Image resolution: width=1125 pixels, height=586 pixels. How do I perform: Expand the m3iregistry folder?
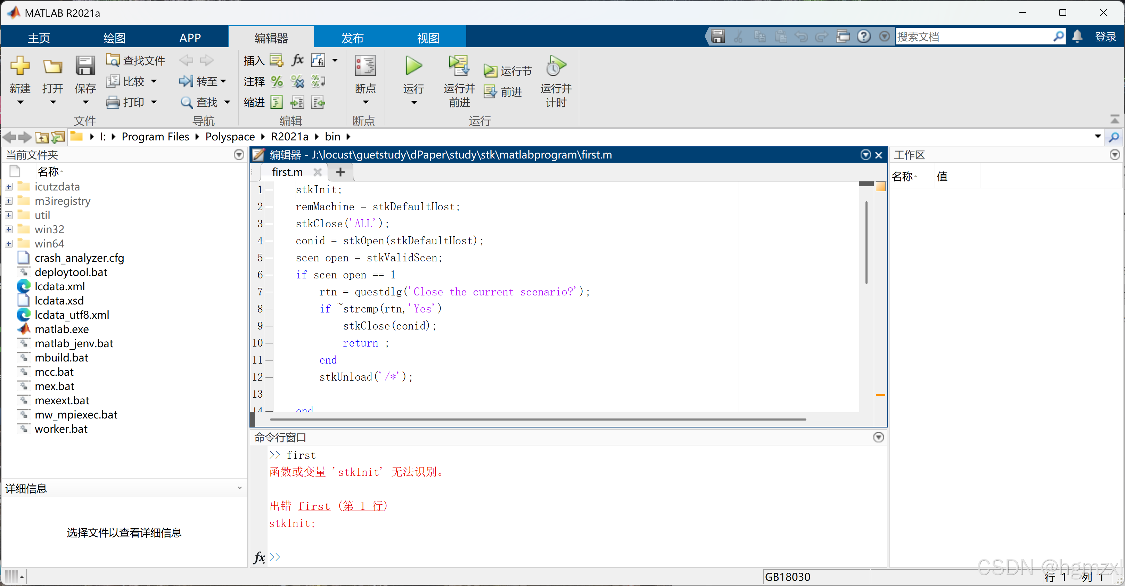coord(9,201)
